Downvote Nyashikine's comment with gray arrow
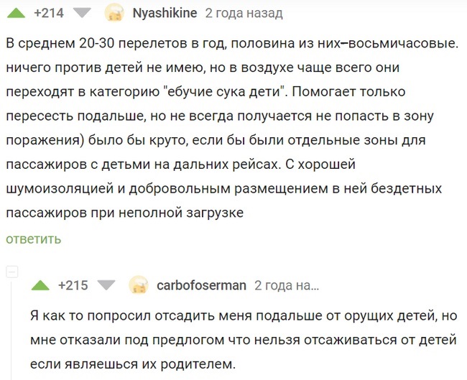The height and width of the screenshot is (380, 467). click(83, 12)
